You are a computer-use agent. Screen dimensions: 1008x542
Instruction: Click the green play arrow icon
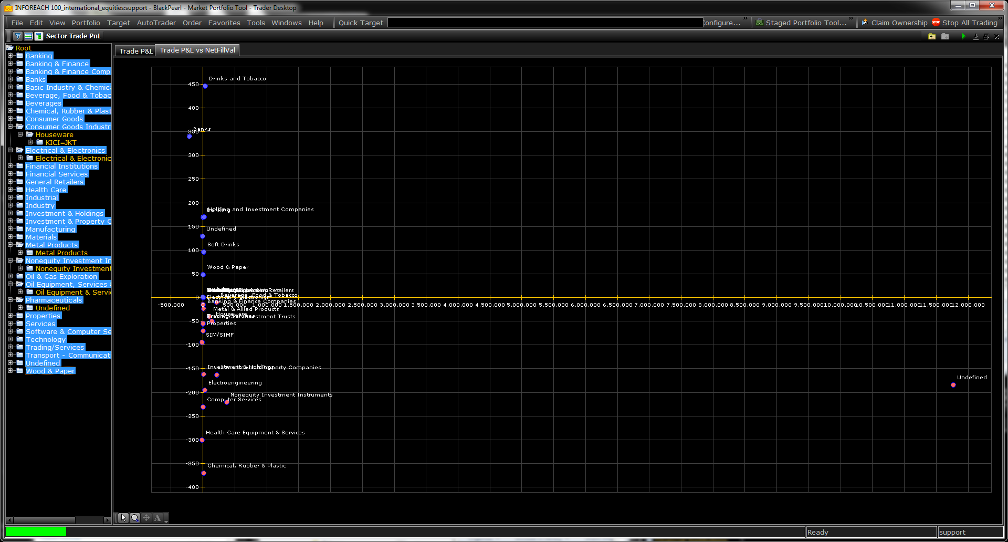[963, 36]
